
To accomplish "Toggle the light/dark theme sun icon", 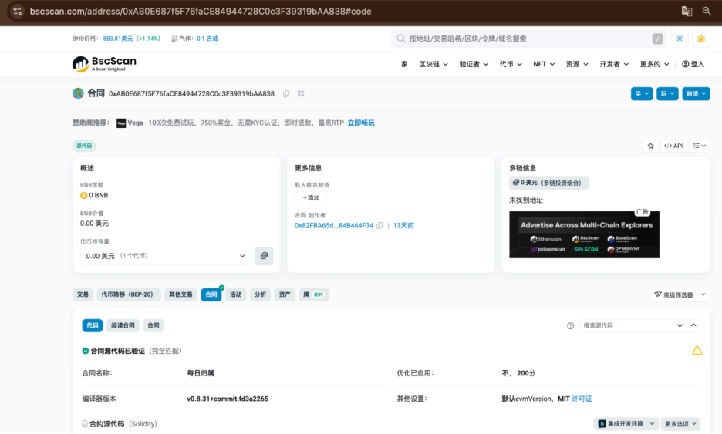I will tap(680, 39).
